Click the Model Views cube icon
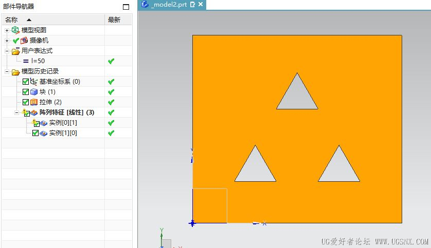 [x=15, y=30]
